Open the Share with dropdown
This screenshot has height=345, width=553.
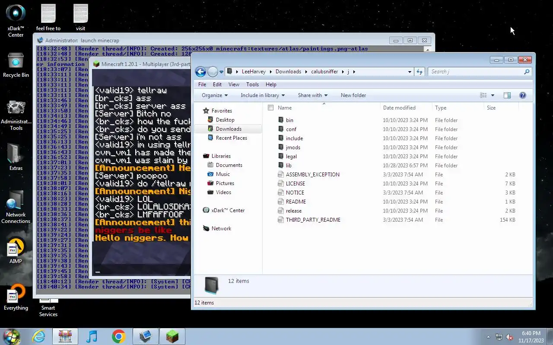(313, 95)
